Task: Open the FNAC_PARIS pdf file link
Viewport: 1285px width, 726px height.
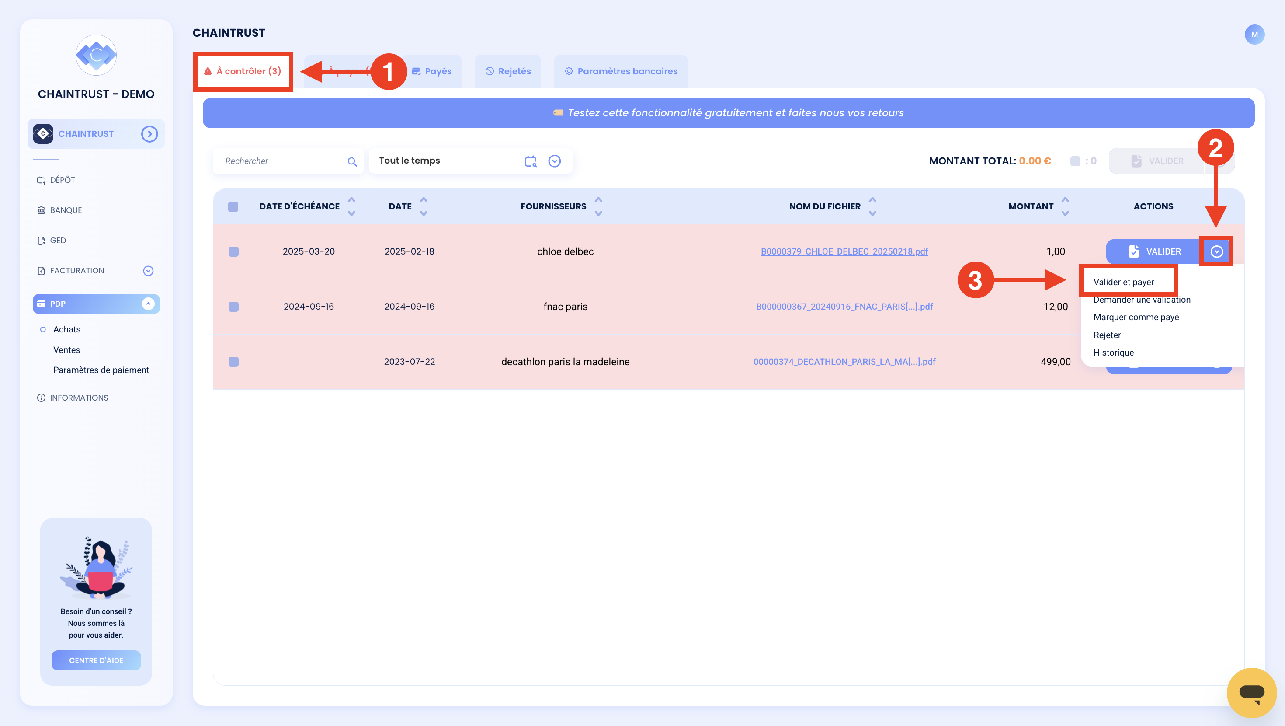Action: [x=844, y=307]
